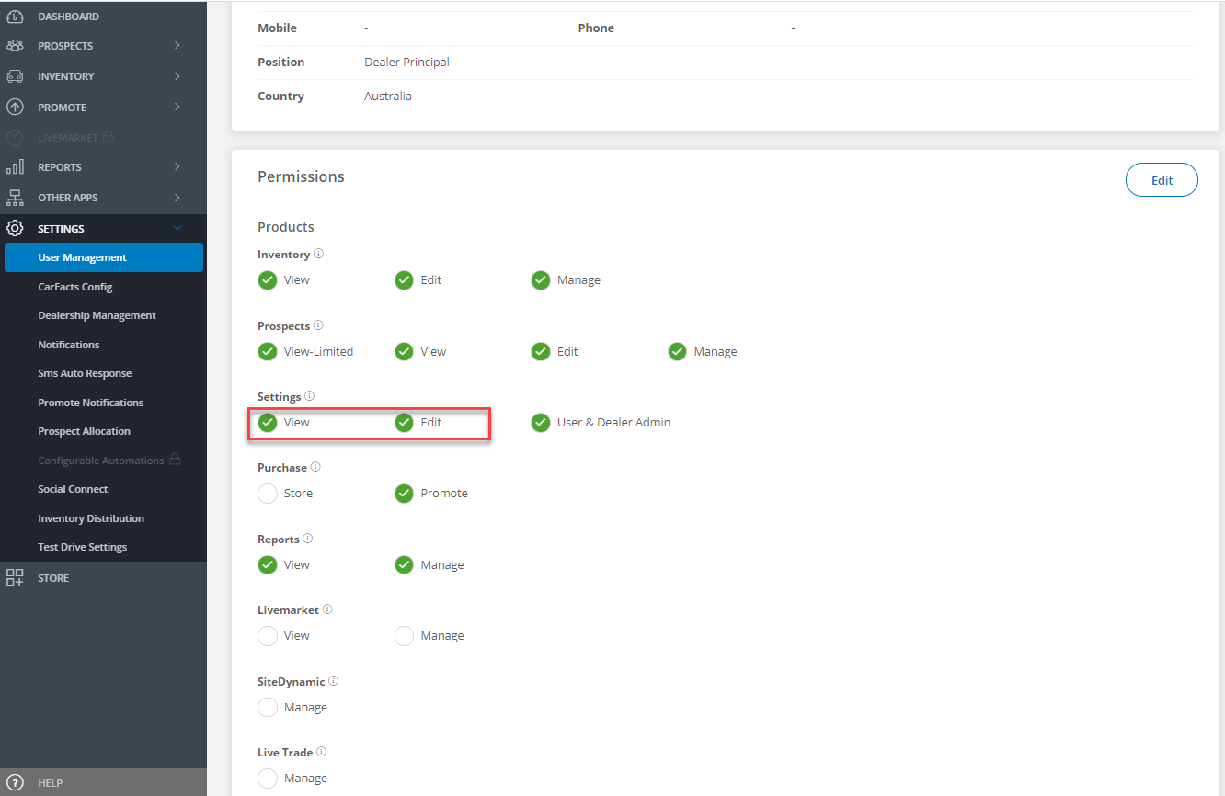Click the Help question mark icon
This screenshot has height=796, width=1225.
tap(15, 783)
